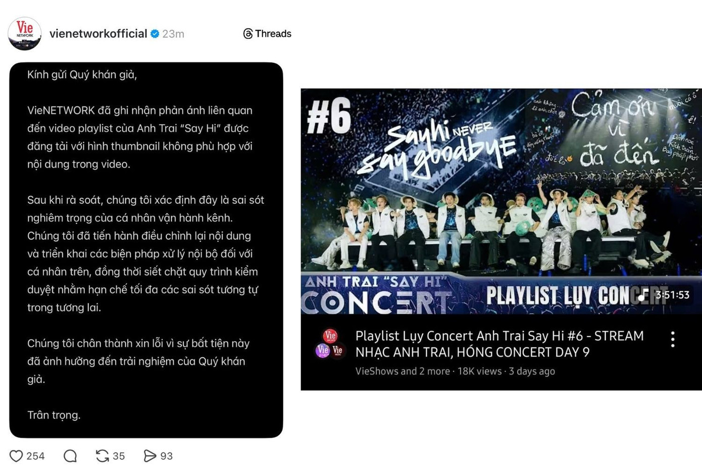Repost using the circular arrows icon
Viewport: 702px width, 468px height.
[103, 456]
